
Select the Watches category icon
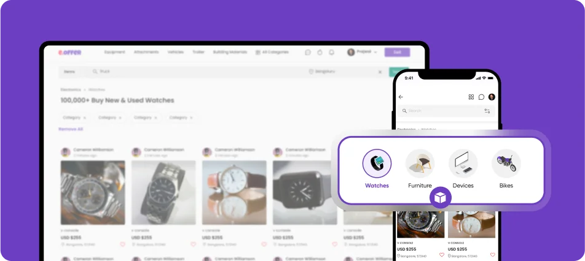[x=377, y=164]
